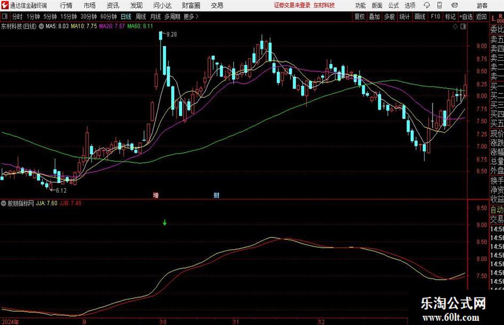The height and width of the screenshot is (325, 504).
Task: Open the 选项 menu
Action: (410, 5)
